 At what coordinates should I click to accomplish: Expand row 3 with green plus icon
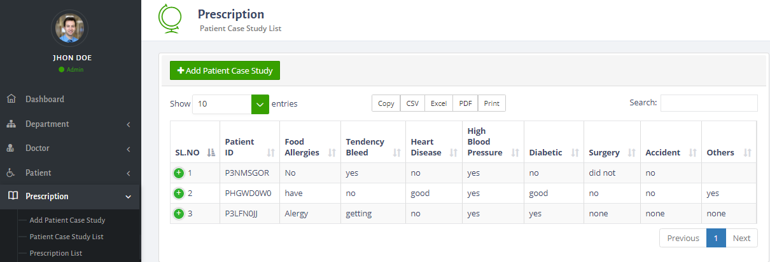pos(179,213)
